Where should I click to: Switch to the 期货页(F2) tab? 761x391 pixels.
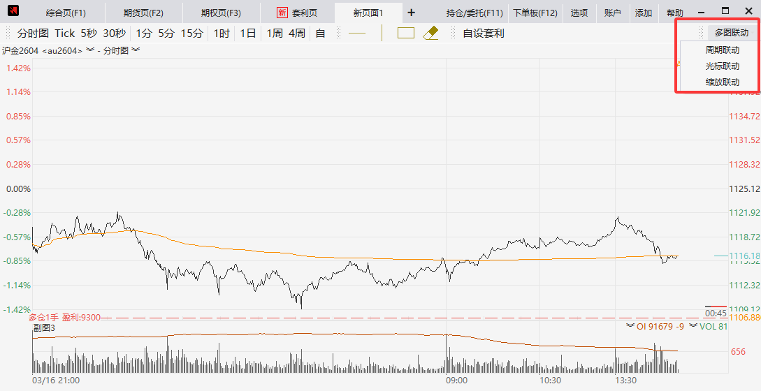[x=143, y=13]
